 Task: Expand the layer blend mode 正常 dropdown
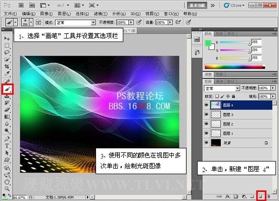222,88
